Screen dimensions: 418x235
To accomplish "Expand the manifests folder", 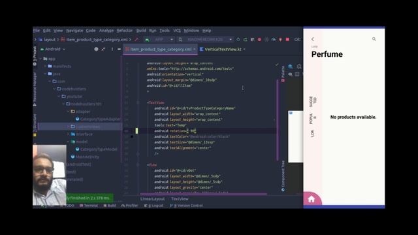I will (46, 67).
